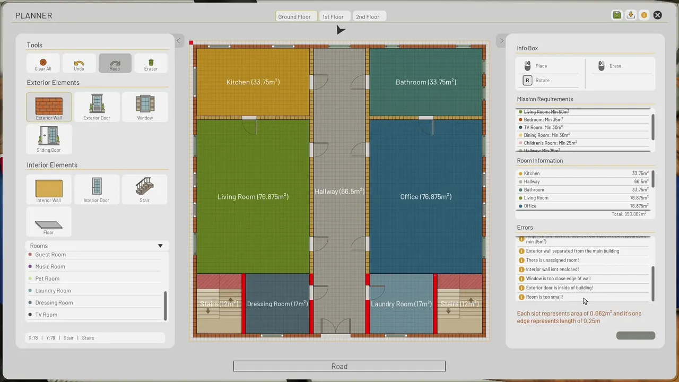Click the 'Dining Room: Min 30m²' requirement
The image size is (679, 382).
pyautogui.click(x=584, y=135)
